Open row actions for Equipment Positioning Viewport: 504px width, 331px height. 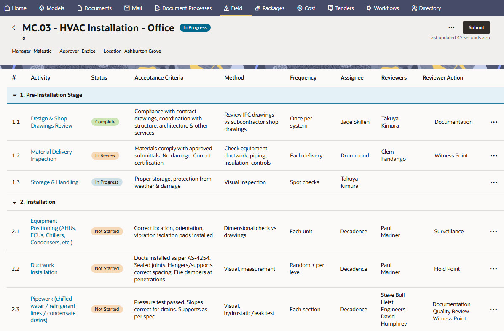[493, 232]
